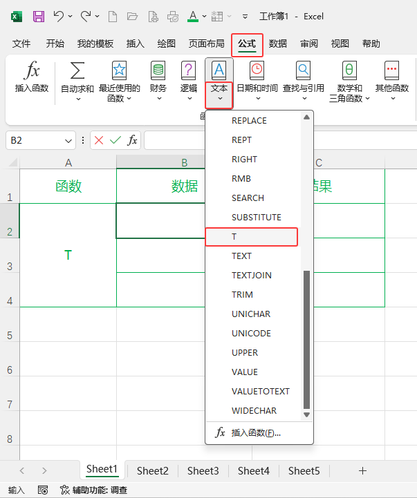Viewport: 417px width, 498px height.
Task: Click the 辅助功能: 调查 status text
Action: [100, 490]
